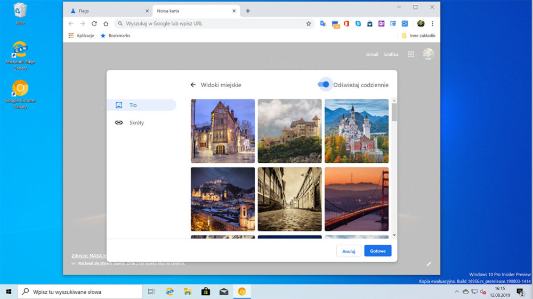Choose the snowy night city thumbnail

click(223, 199)
